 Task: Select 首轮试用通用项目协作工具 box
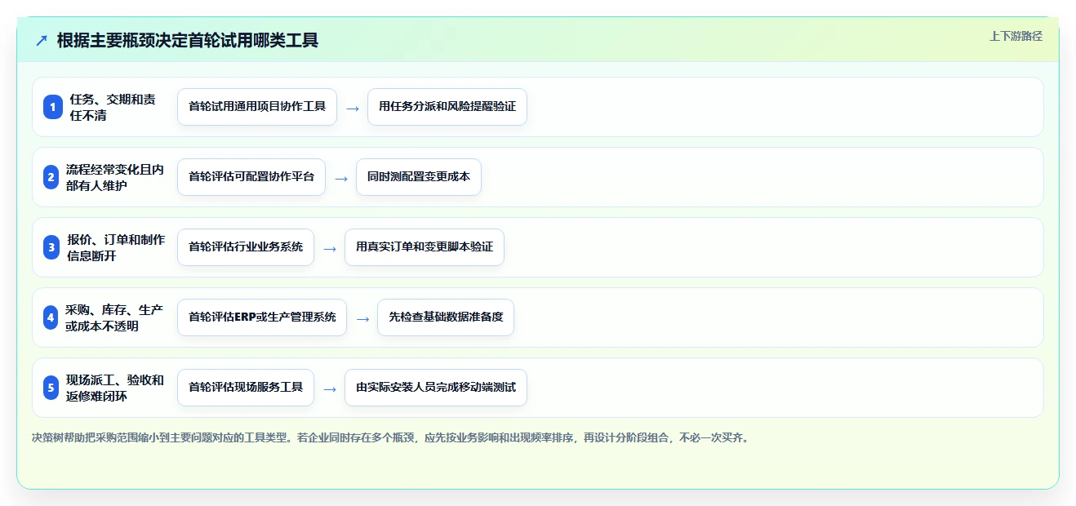click(x=257, y=107)
